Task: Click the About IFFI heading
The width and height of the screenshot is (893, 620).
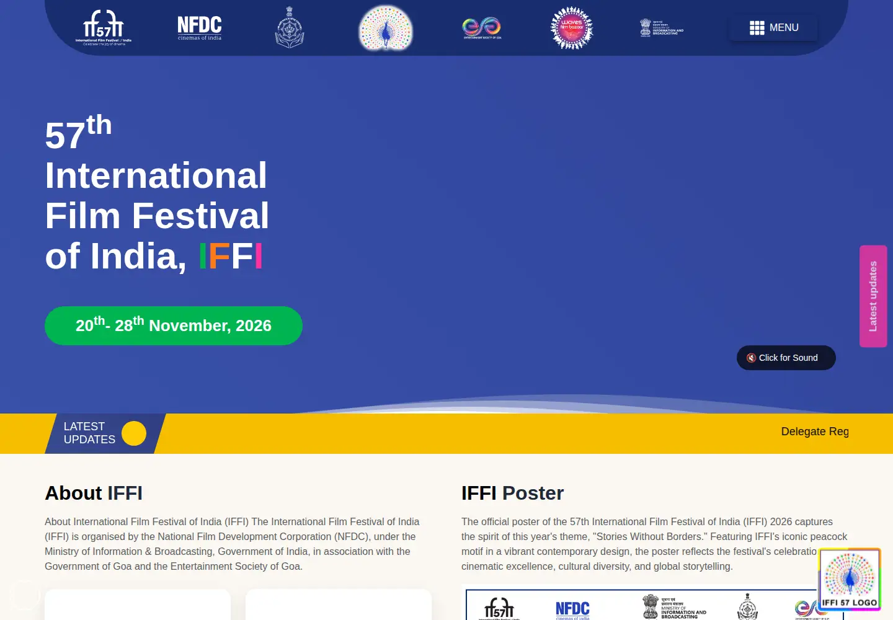Action: pos(94,493)
